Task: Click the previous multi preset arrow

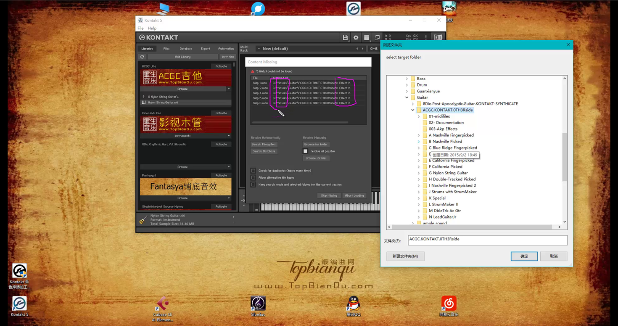Action: click(357, 49)
